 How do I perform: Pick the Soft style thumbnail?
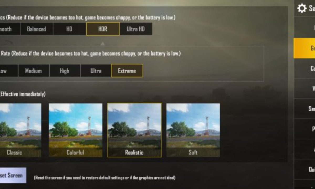pyautogui.click(x=193, y=130)
